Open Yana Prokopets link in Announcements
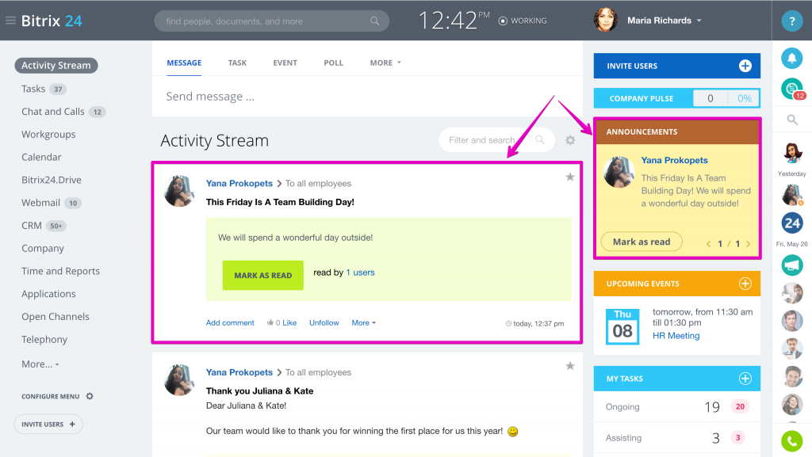Image resolution: width=812 pixels, height=457 pixels. pyautogui.click(x=674, y=160)
